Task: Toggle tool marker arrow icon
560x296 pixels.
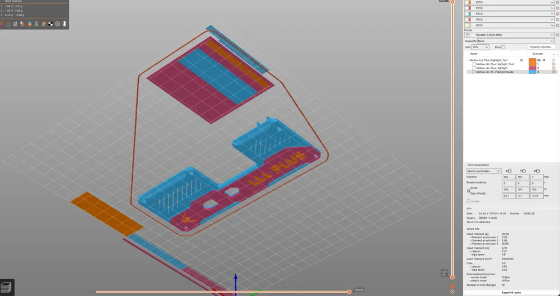Action: 64,24
